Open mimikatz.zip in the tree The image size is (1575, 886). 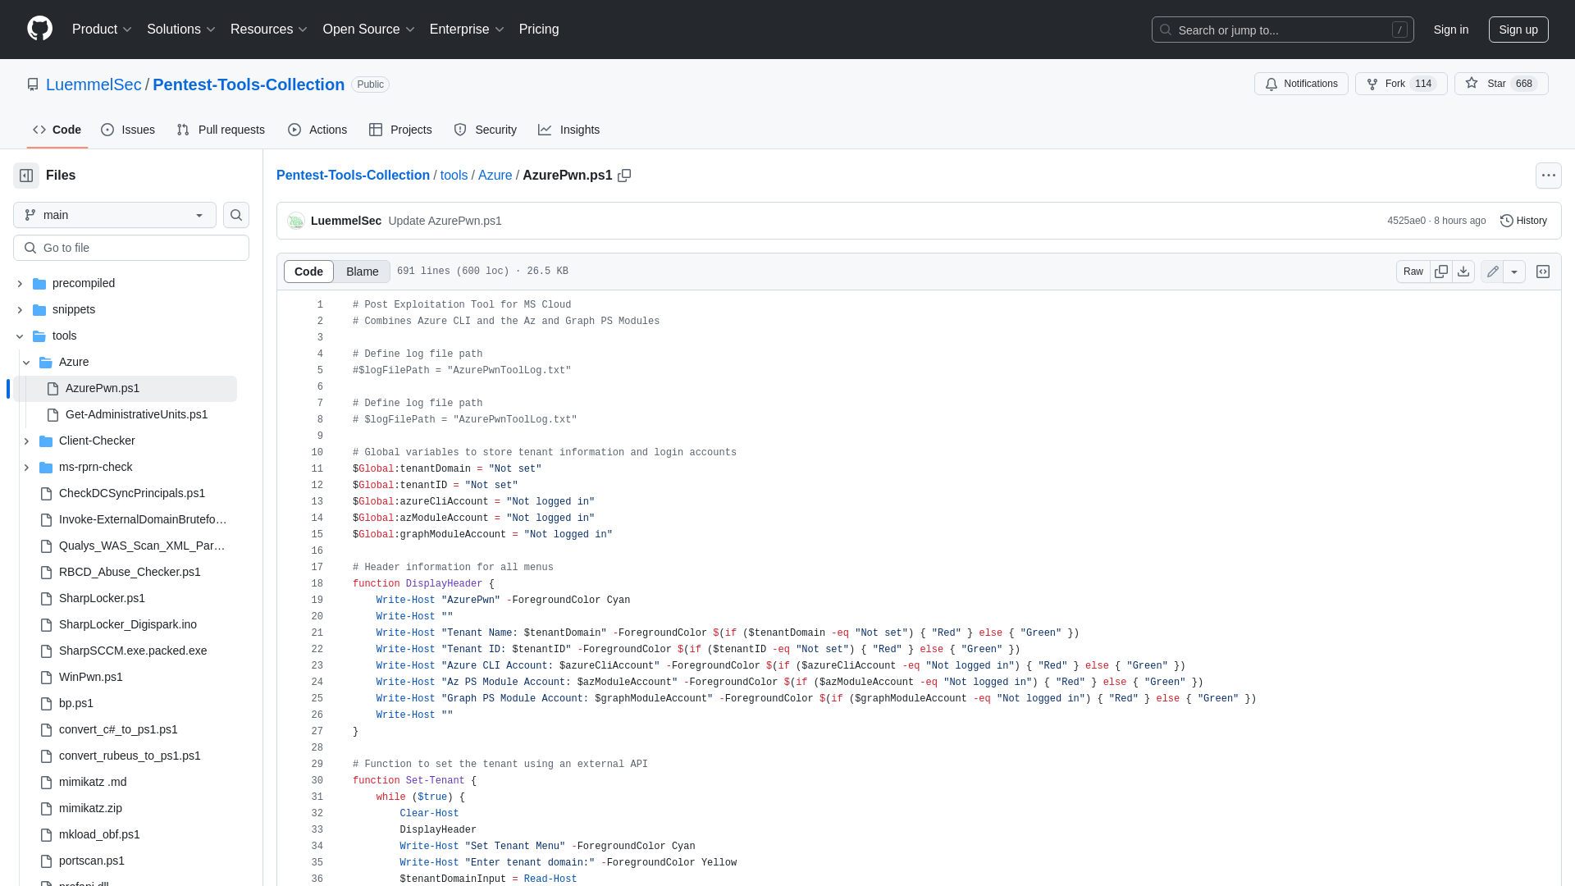click(x=90, y=808)
